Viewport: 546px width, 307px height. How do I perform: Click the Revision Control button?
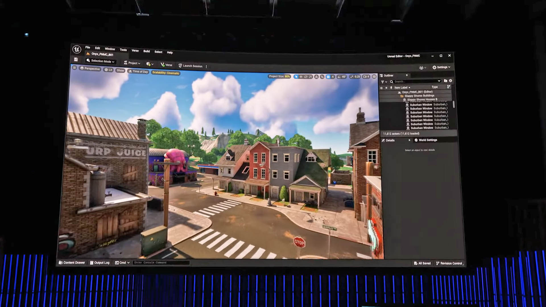[x=449, y=263]
